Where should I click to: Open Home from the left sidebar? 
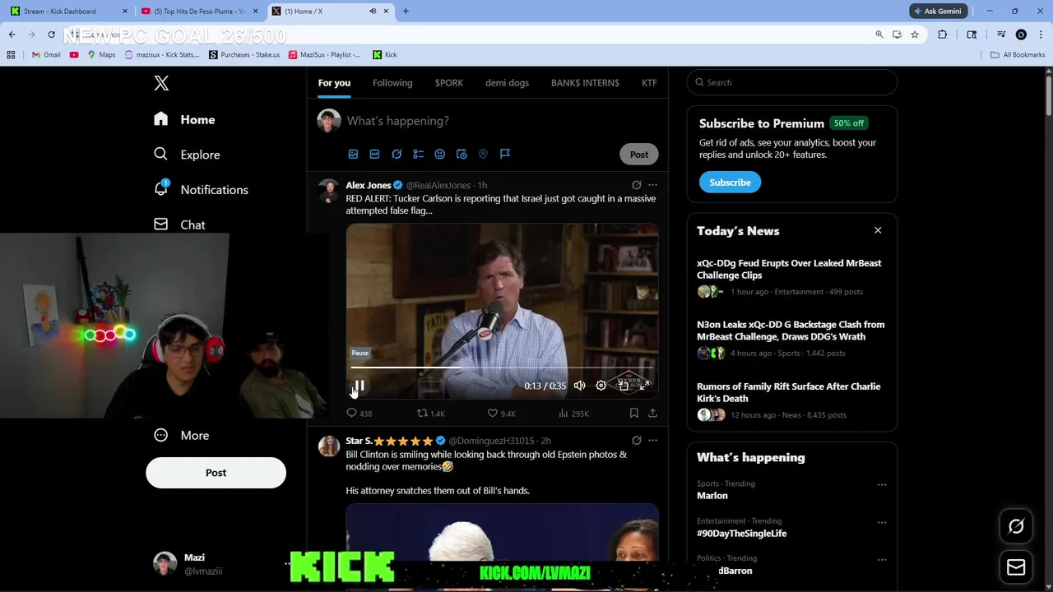coord(184,119)
